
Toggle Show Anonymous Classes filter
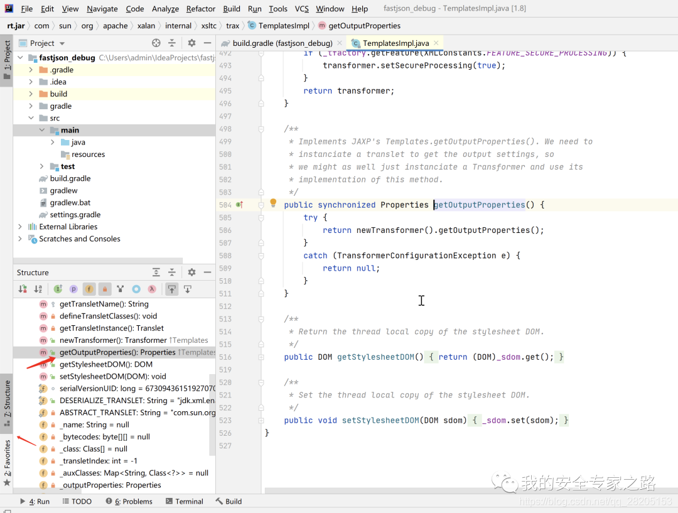[136, 289]
